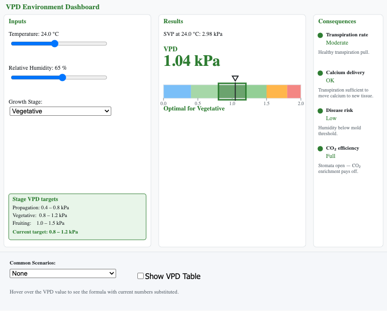This screenshot has width=387, height=311.
Task: Click the hover hint text about the formula
Action: pos(94,292)
